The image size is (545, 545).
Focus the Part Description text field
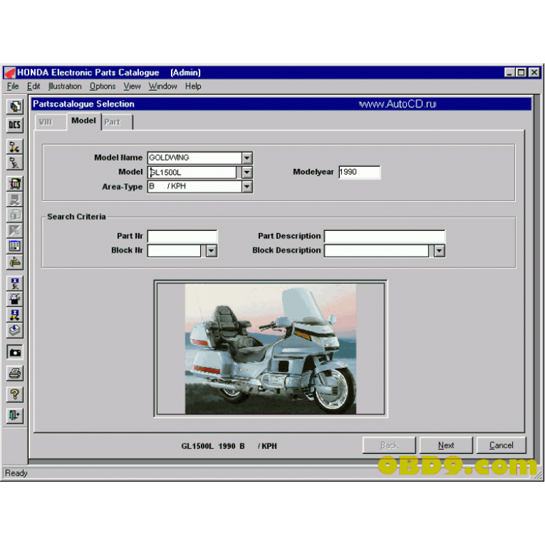coord(384,236)
